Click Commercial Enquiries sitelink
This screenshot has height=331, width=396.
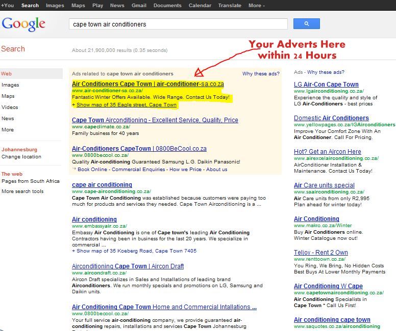tap(138, 170)
